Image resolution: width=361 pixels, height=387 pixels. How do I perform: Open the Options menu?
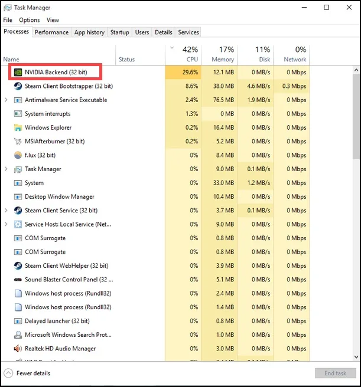click(30, 20)
